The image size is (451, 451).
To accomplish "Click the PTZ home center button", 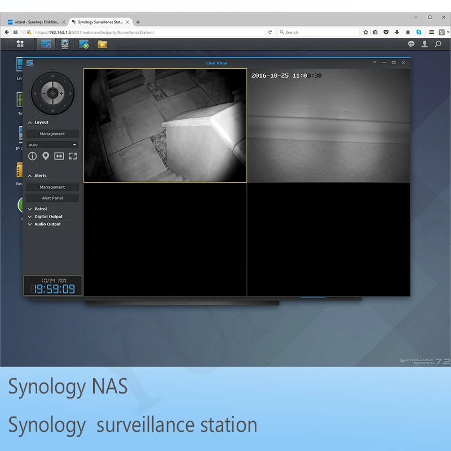I will click(x=52, y=93).
